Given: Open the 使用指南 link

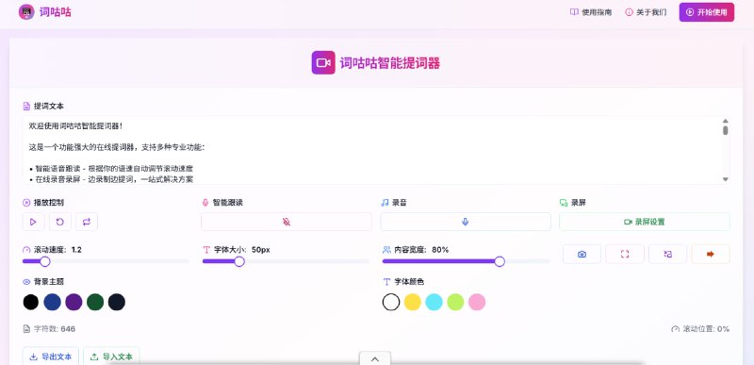Looking at the screenshot, I should [591, 12].
